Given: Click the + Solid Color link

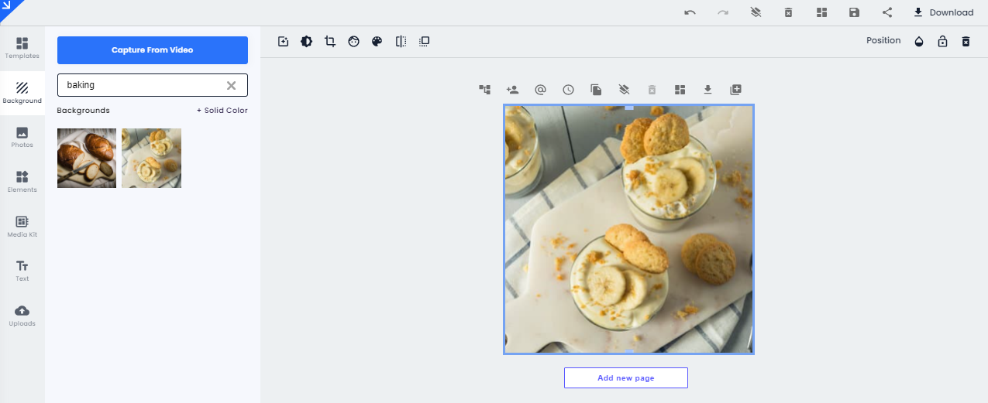Looking at the screenshot, I should tap(222, 111).
